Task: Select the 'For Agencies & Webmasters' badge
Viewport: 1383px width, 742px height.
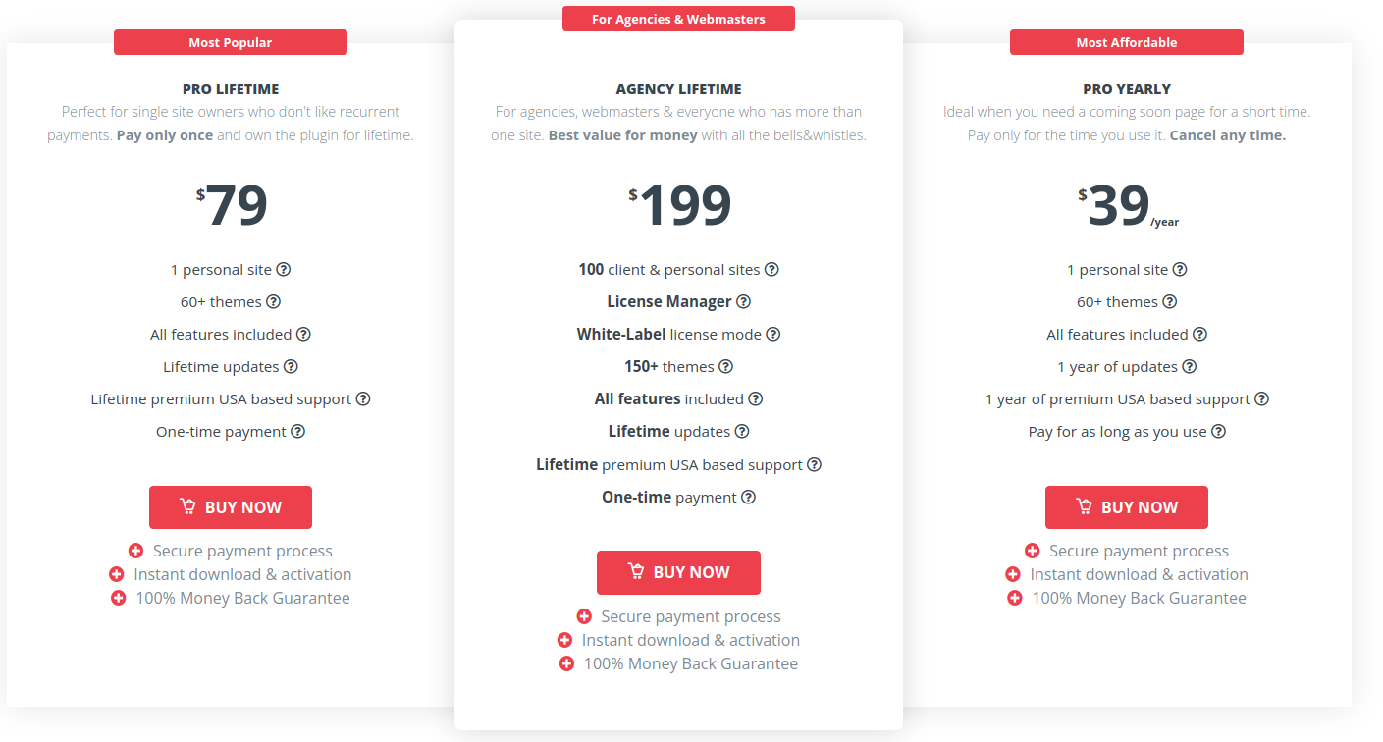Action: tap(678, 19)
